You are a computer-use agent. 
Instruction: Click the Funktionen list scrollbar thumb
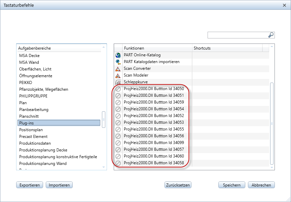(x=272, y=124)
